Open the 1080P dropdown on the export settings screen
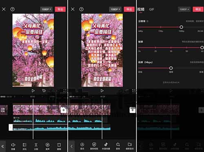Image resolution: width=204 pixels, height=152 pixels. (184, 9)
